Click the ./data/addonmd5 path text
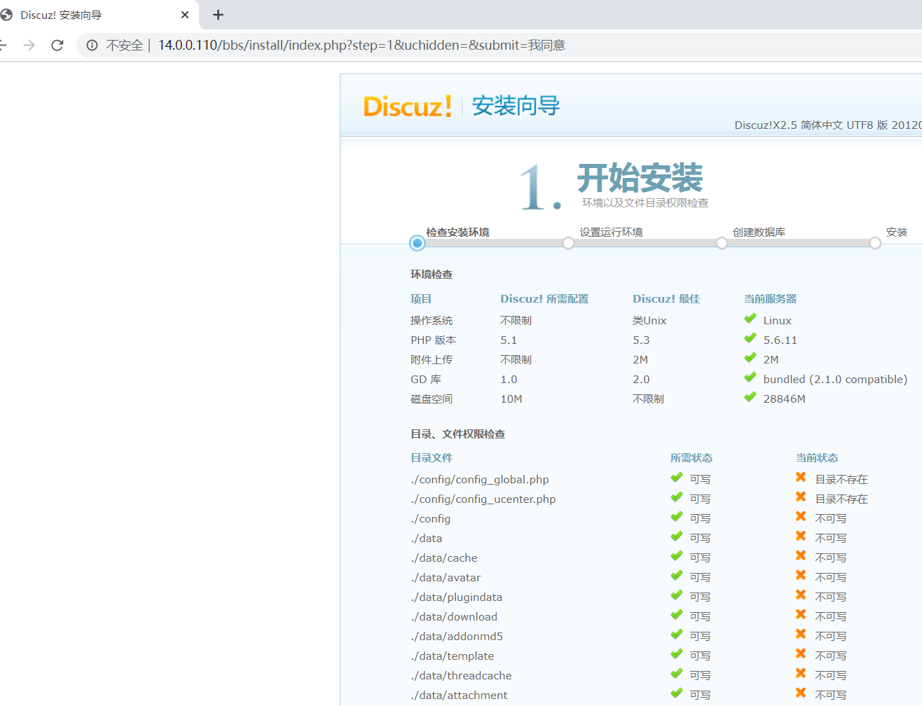This screenshot has width=922, height=706. 457,637
